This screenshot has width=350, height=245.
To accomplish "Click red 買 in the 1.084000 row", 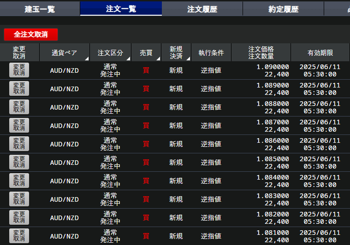I will coord(146,181).
